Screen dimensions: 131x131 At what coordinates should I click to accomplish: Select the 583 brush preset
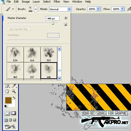pos(49,54)
